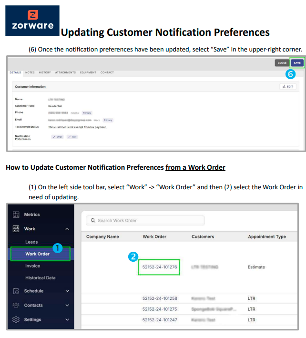This screenshot has width=306, height=338.
Task: Click the Primary tag beside email
Action: pos(108,120)
